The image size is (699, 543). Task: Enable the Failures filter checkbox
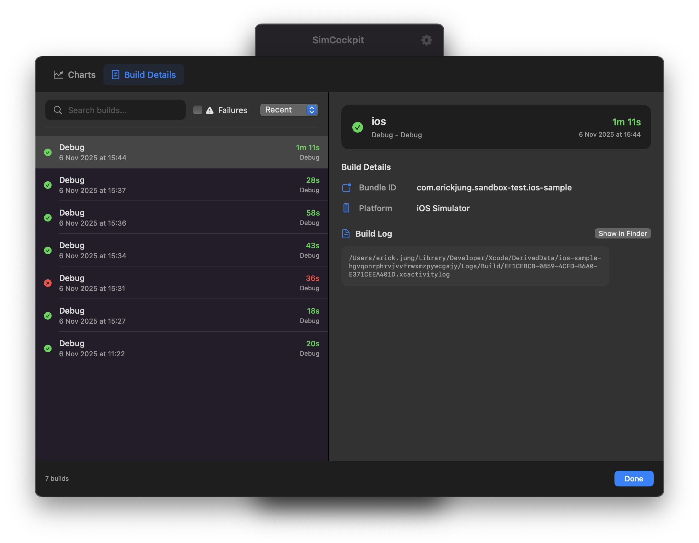click(x=197, y=110)
